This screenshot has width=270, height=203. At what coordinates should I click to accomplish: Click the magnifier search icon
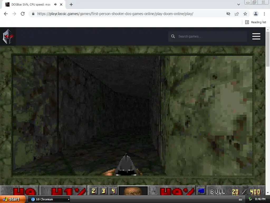point(173,36)
